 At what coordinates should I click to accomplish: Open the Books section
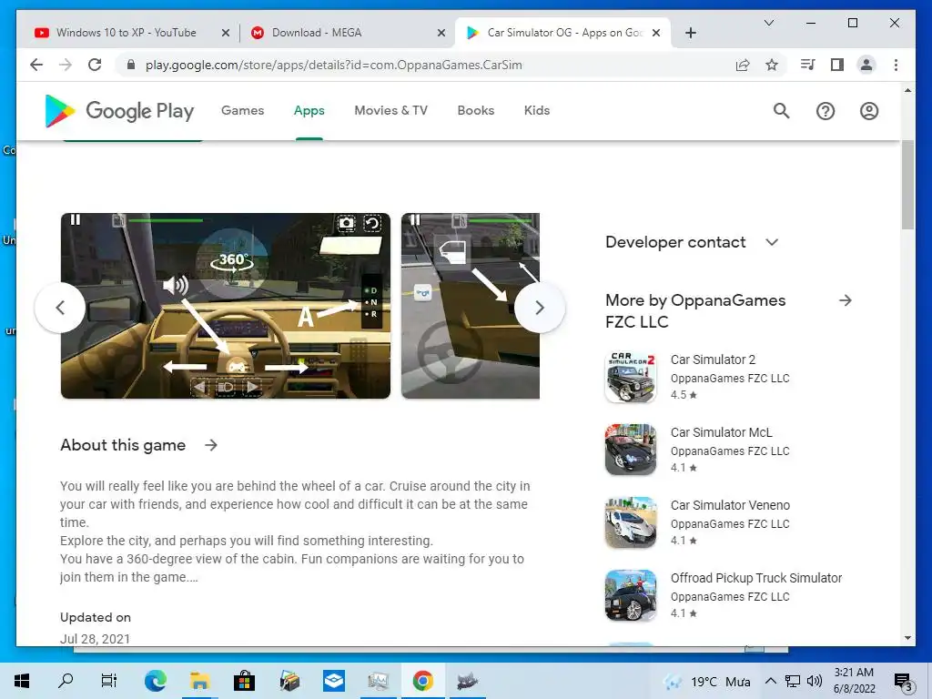475,110
